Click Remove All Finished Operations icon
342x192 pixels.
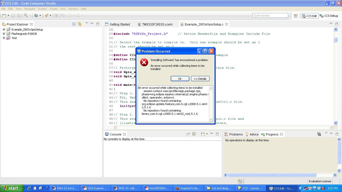319,134
